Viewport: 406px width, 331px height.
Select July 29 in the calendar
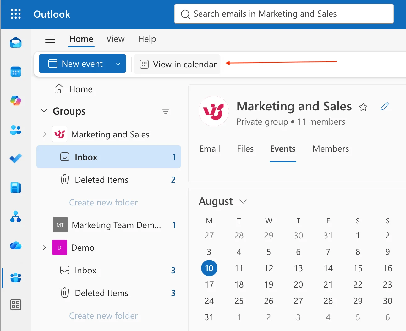click(269, 235)
